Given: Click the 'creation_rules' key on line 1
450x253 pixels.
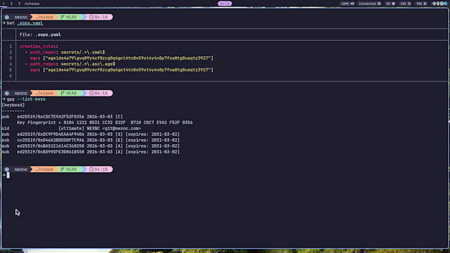Looking at the screenshot, I should point(38,46).
